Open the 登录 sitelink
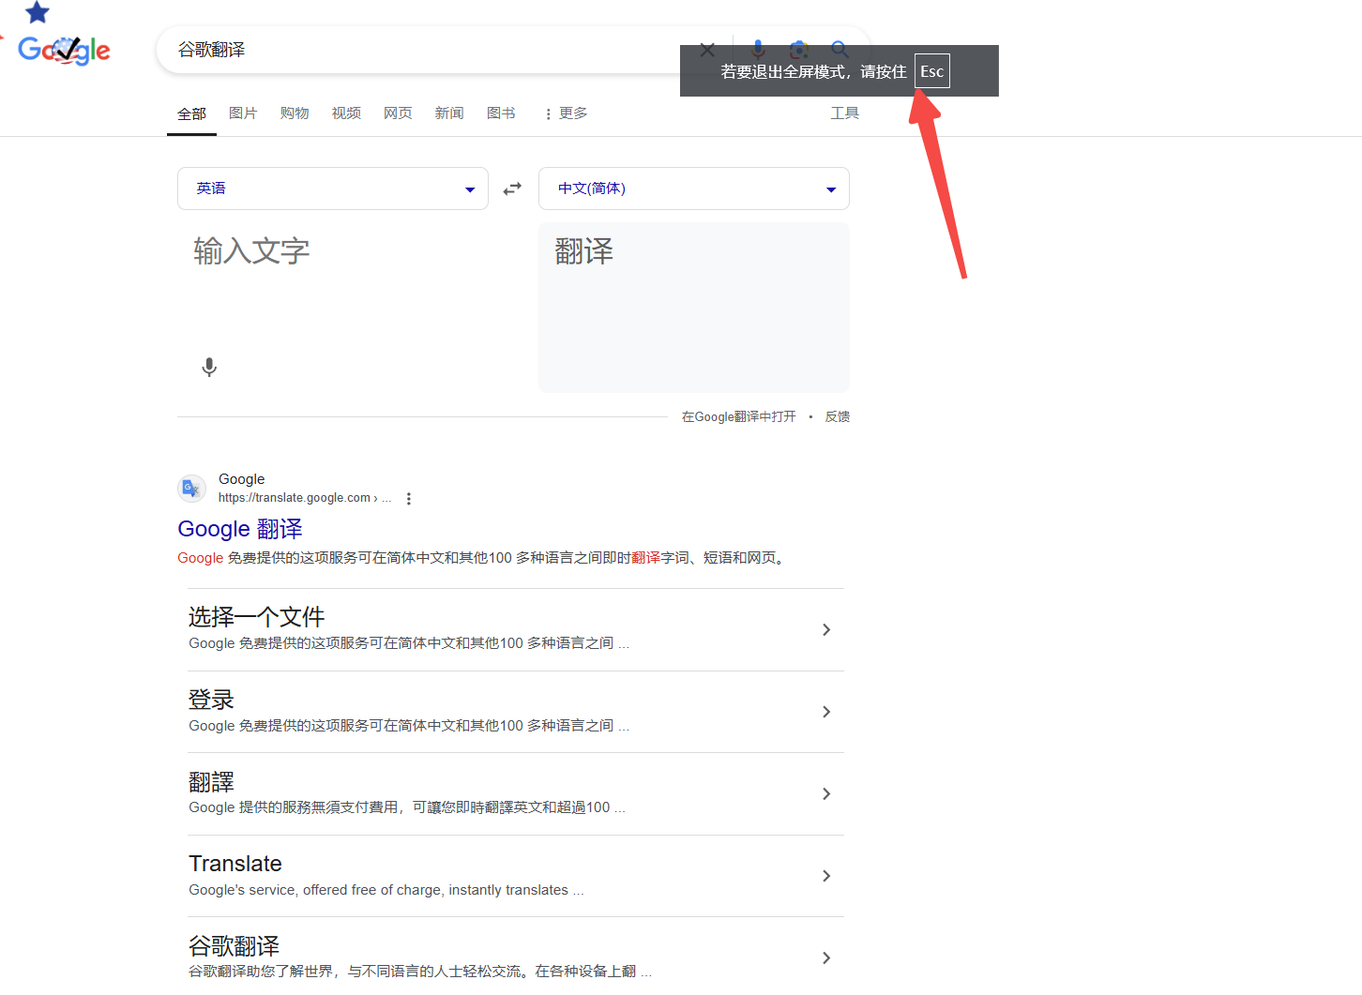Screen dimensions: 1362x995 (211, 700)
